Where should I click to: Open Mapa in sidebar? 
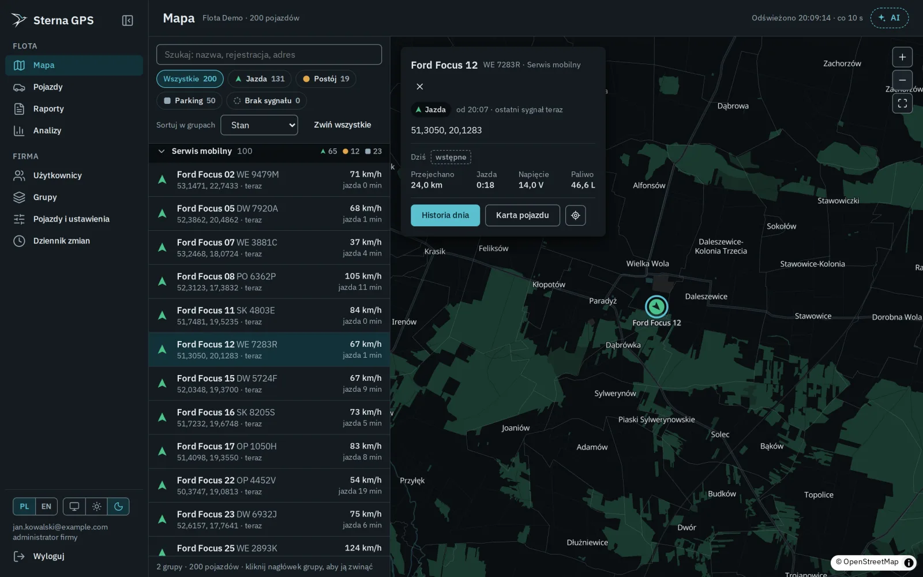74,65
